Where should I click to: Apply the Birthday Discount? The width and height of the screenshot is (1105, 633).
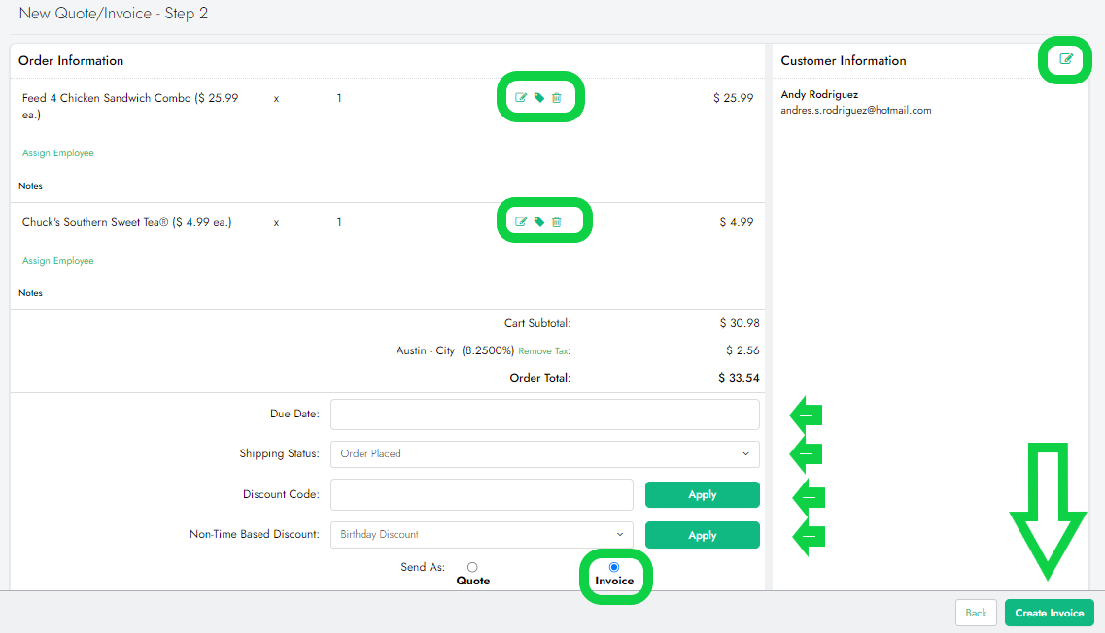702,535
